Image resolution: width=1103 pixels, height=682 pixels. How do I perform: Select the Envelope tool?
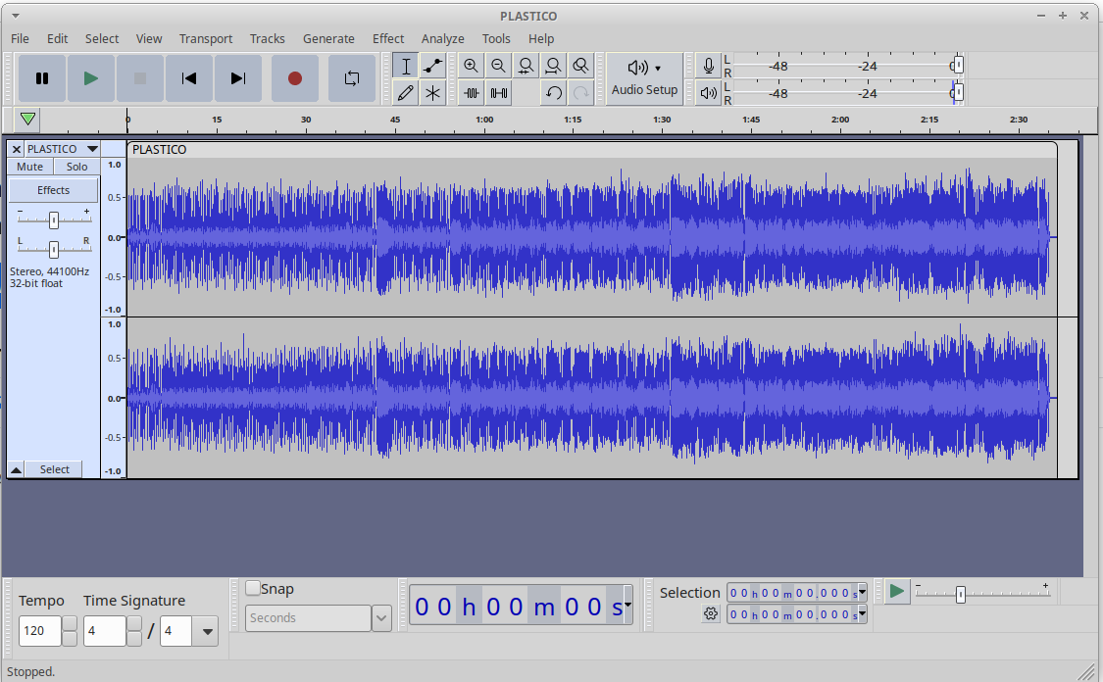pyautogui.click(x=432, y=66)
